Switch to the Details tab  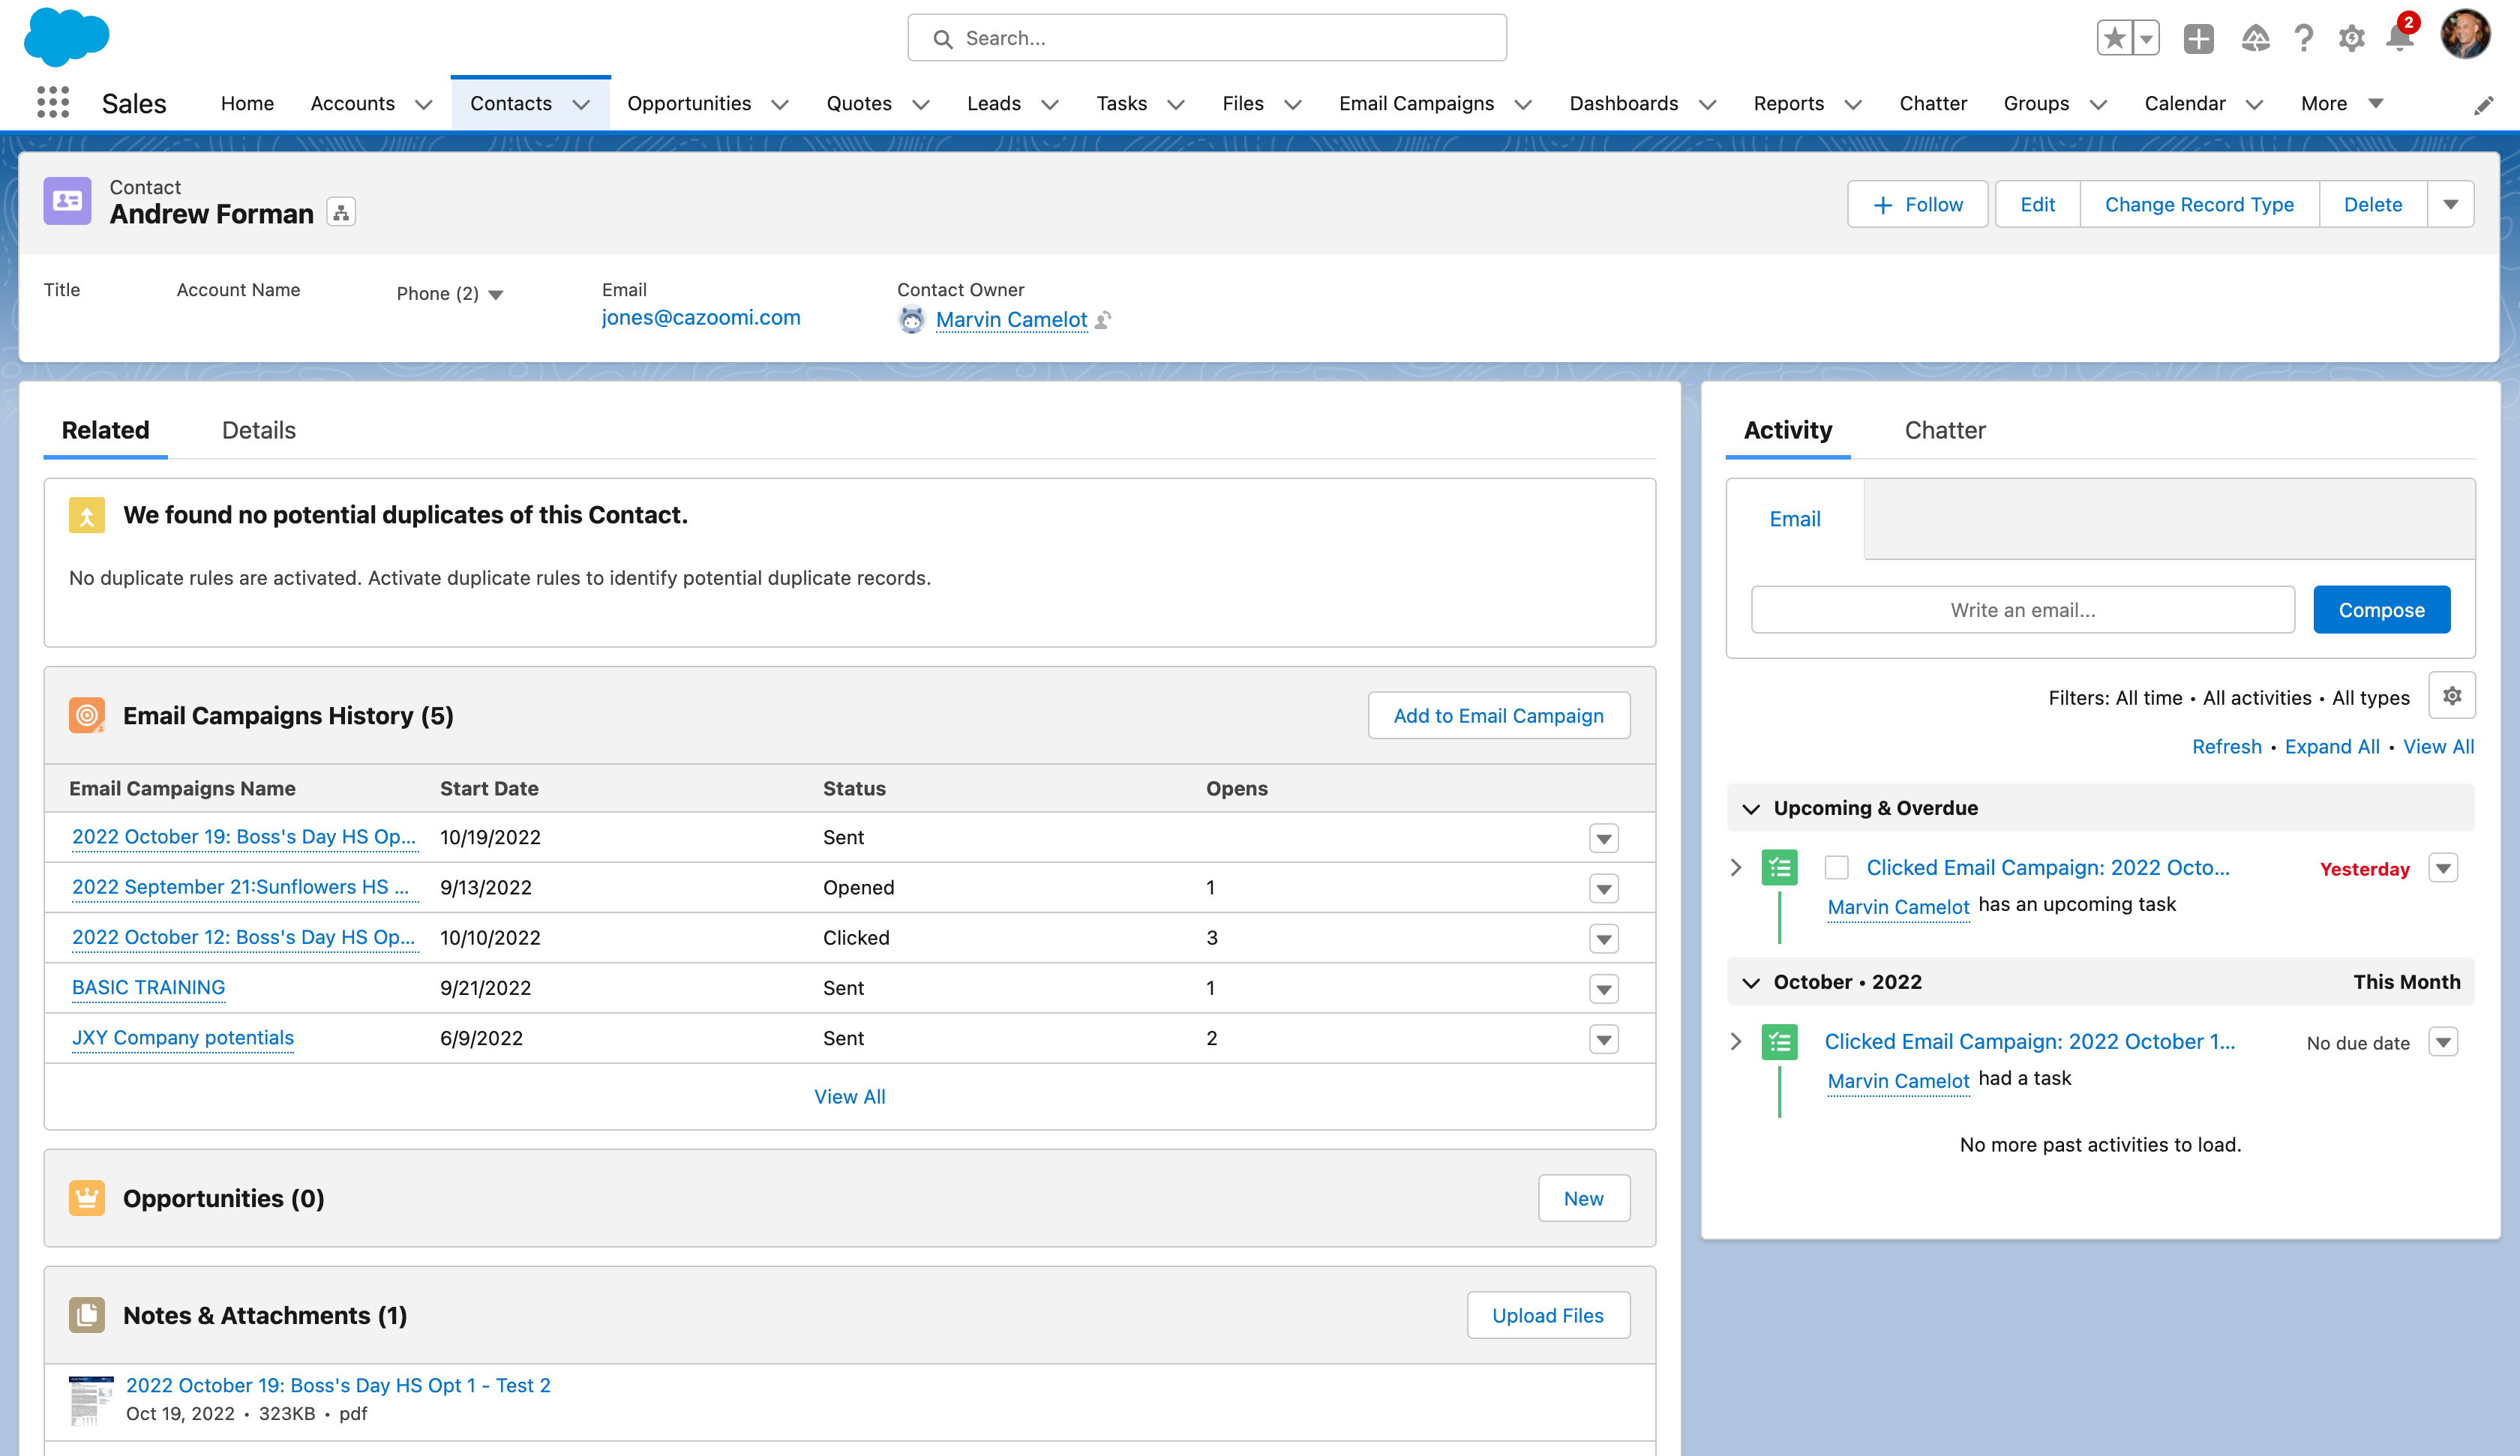259,430
